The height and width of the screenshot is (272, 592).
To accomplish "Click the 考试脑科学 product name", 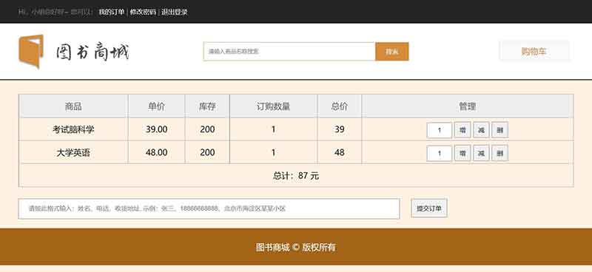I will [x=73, y=129].
